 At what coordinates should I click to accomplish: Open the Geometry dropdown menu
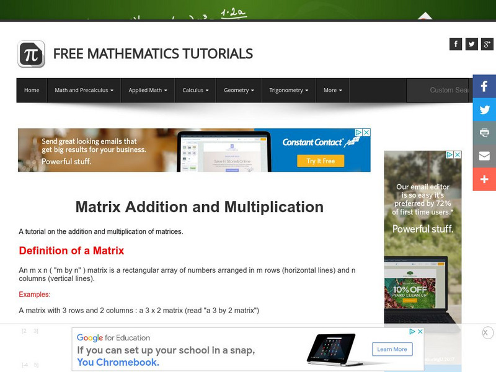(239, 90)
